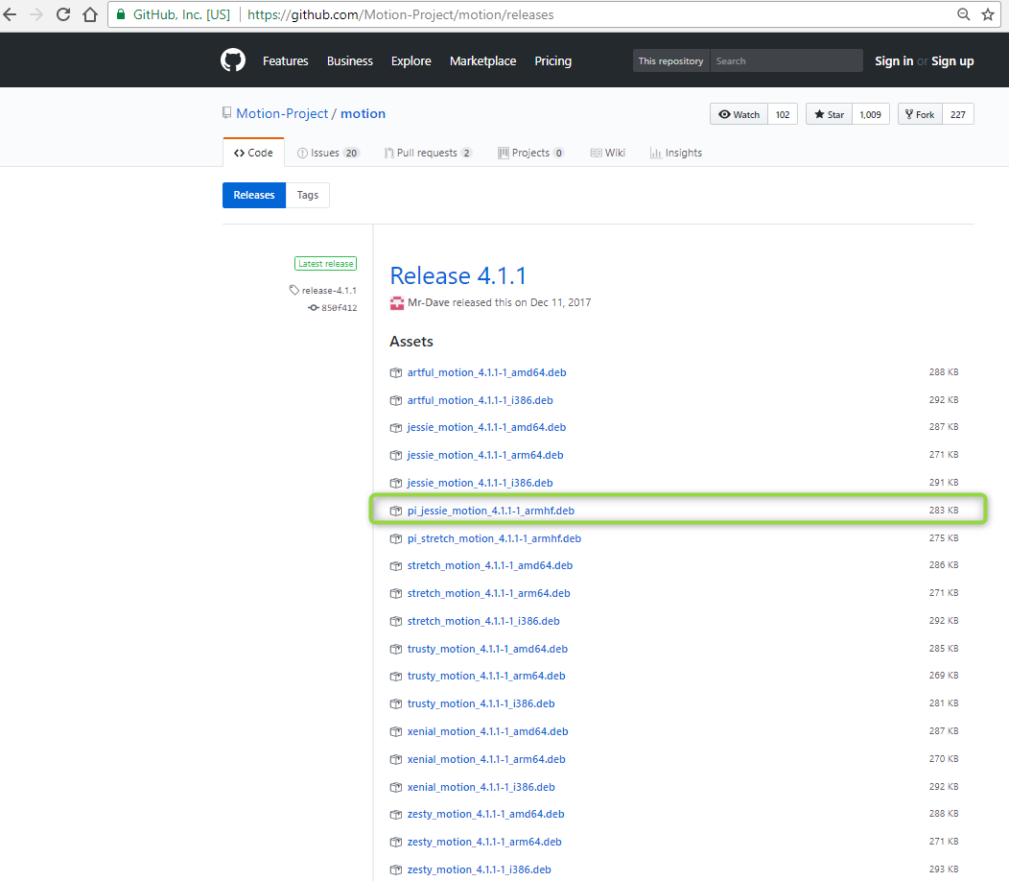This screenshot has height=881, width=1009.
Task: Open Pricing in GitHub header
Action: point(552,60)
